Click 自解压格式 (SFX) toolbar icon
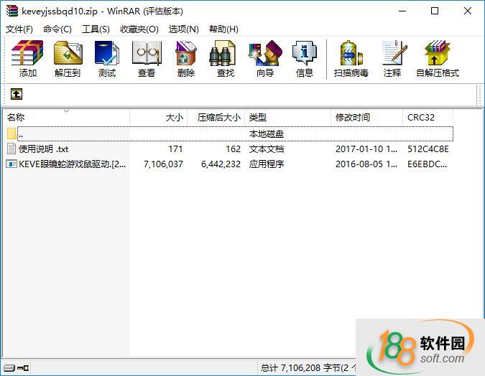 click(438, 59)
